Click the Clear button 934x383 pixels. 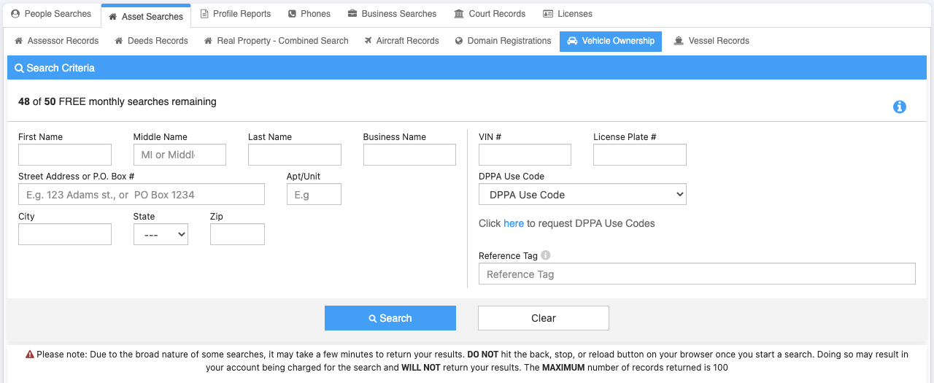[x=543, y=318]
